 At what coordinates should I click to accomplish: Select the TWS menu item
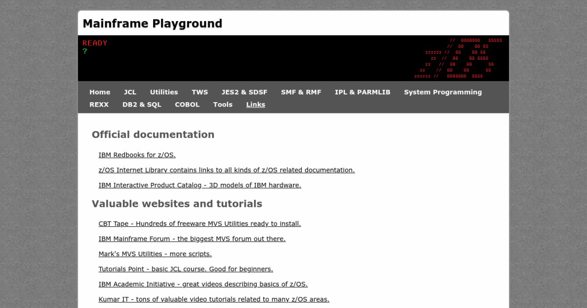click(x=200, y=92)
